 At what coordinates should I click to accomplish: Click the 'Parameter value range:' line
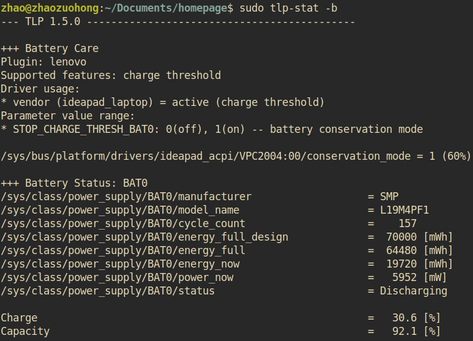pos(67,116)
